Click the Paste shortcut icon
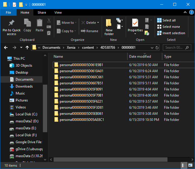 [49, 33]
